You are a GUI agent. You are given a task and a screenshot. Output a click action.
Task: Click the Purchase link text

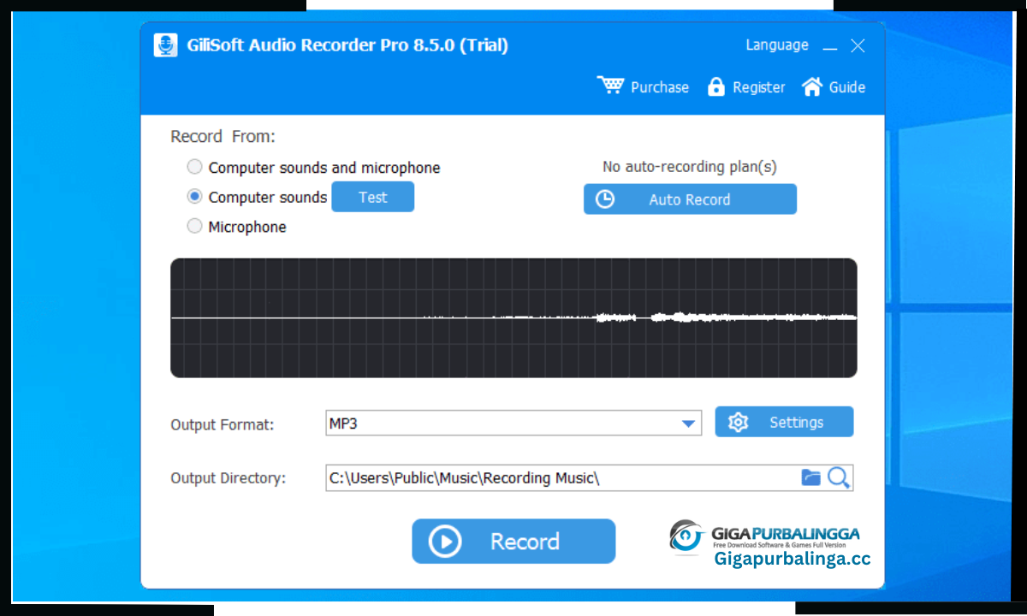click(x=660, y=87)
